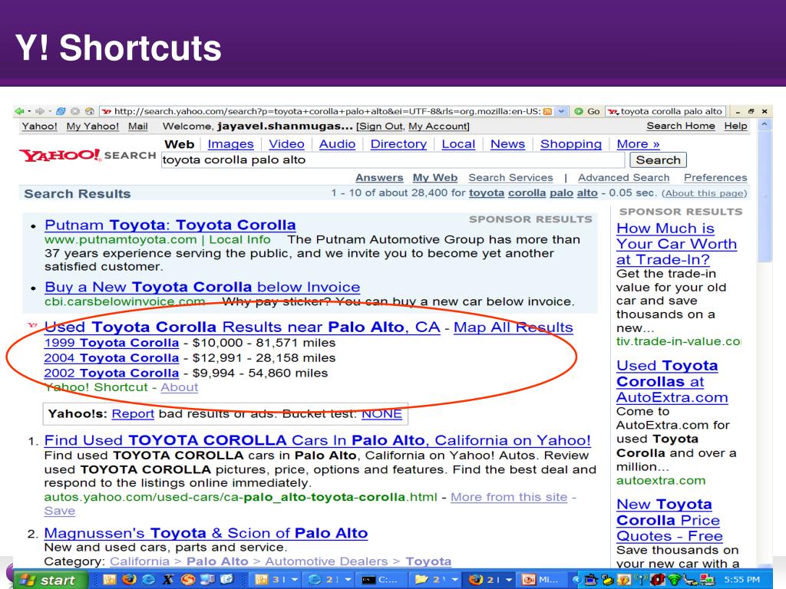Click the vertical scrollbar thumb

tap(765, 196)
